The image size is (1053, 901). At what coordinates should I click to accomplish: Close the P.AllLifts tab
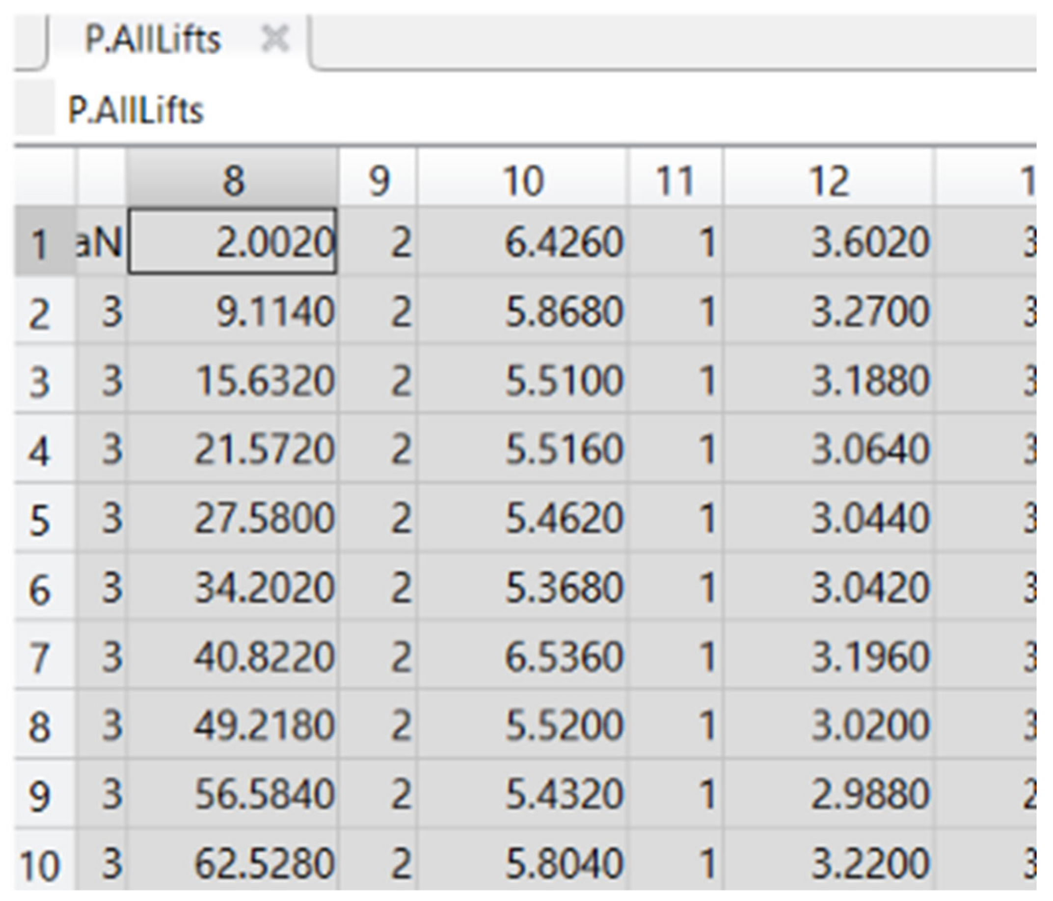275,39
